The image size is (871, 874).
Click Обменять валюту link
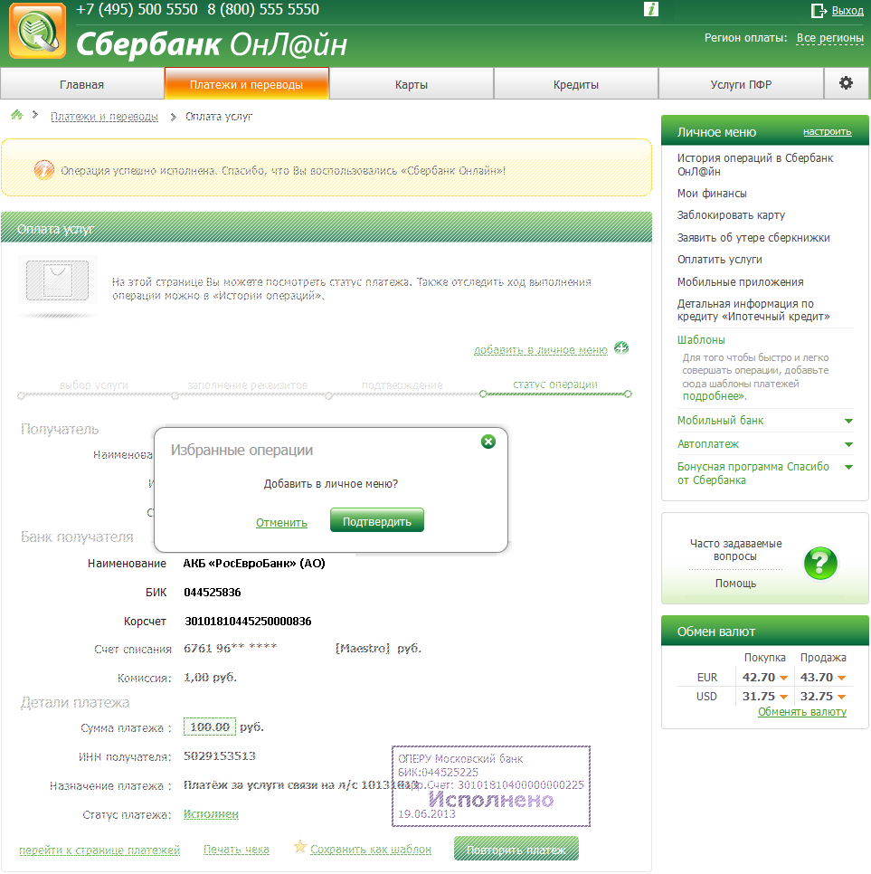click(x=802, y=712)
